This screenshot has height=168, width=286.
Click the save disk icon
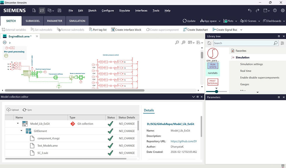click(x=60, y=10)
